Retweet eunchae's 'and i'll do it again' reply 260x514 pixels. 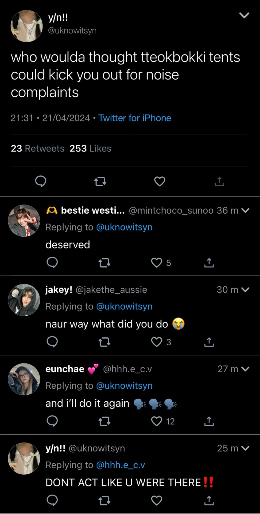click(x=104, y=421)
